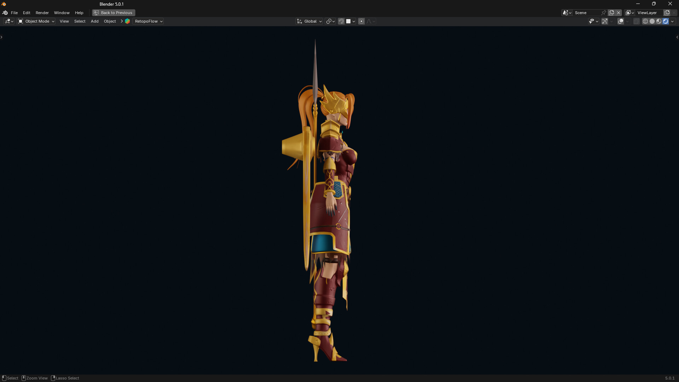Click the ViewLayer name field
Viewport: 679px width, 382px height.
[x=647, y=13]
